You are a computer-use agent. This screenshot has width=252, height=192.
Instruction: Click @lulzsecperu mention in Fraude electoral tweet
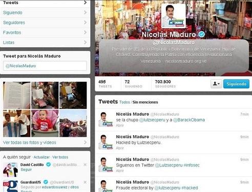pyautogui.click(x=167, y=188)
